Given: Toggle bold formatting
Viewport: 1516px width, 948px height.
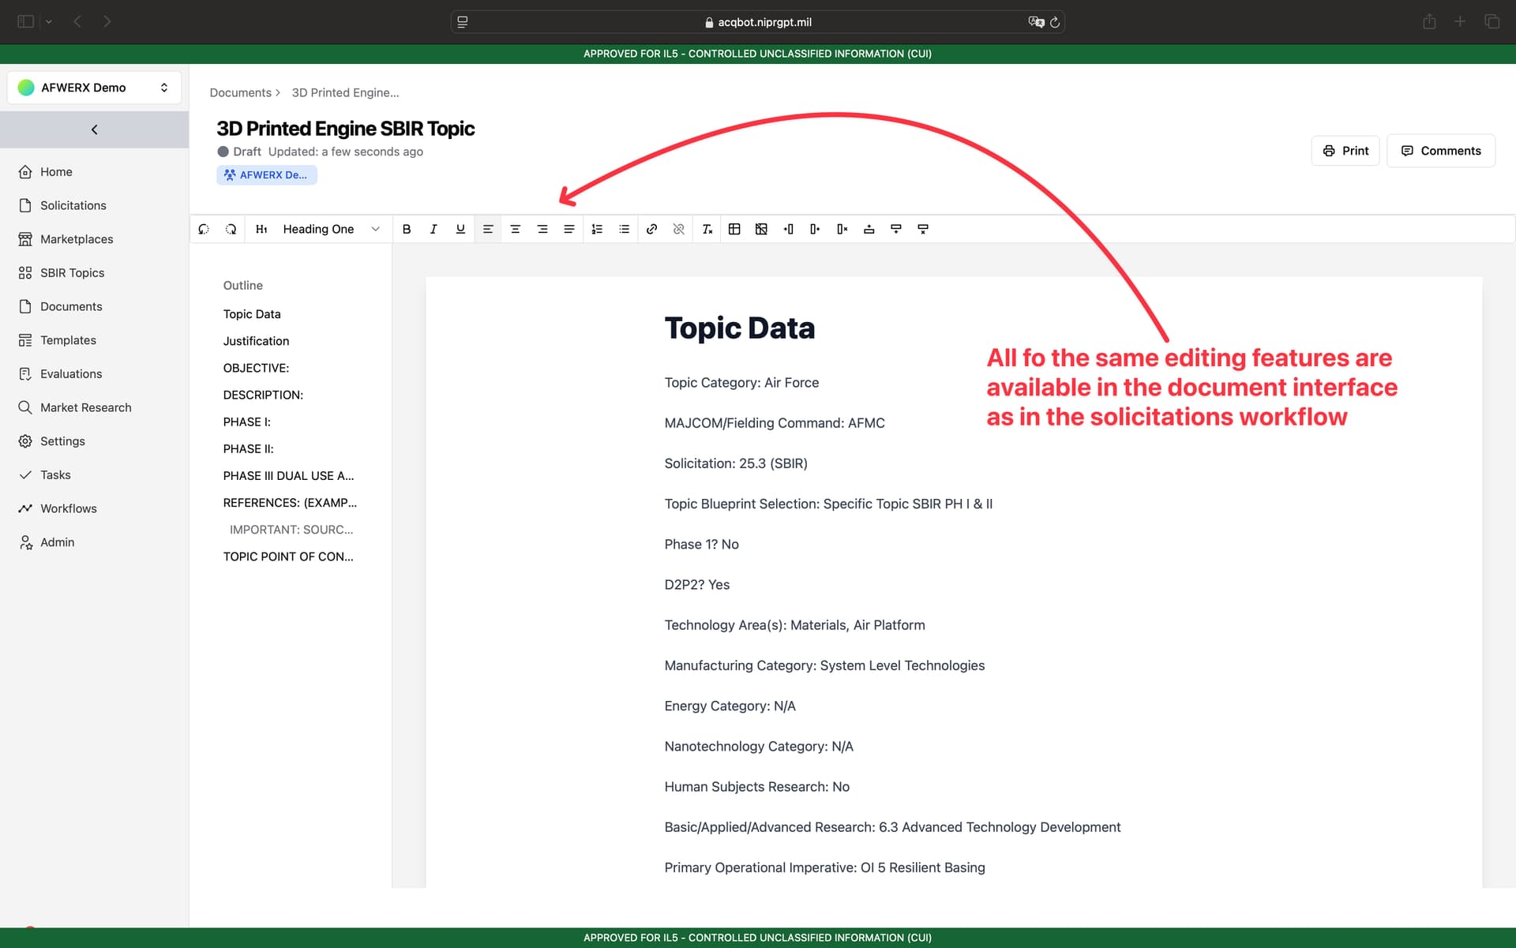Looking at the screenshot, I should (407, 229).
